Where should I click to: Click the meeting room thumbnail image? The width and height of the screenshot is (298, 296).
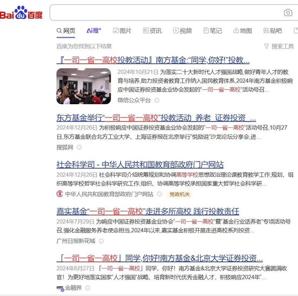(83, 86)
